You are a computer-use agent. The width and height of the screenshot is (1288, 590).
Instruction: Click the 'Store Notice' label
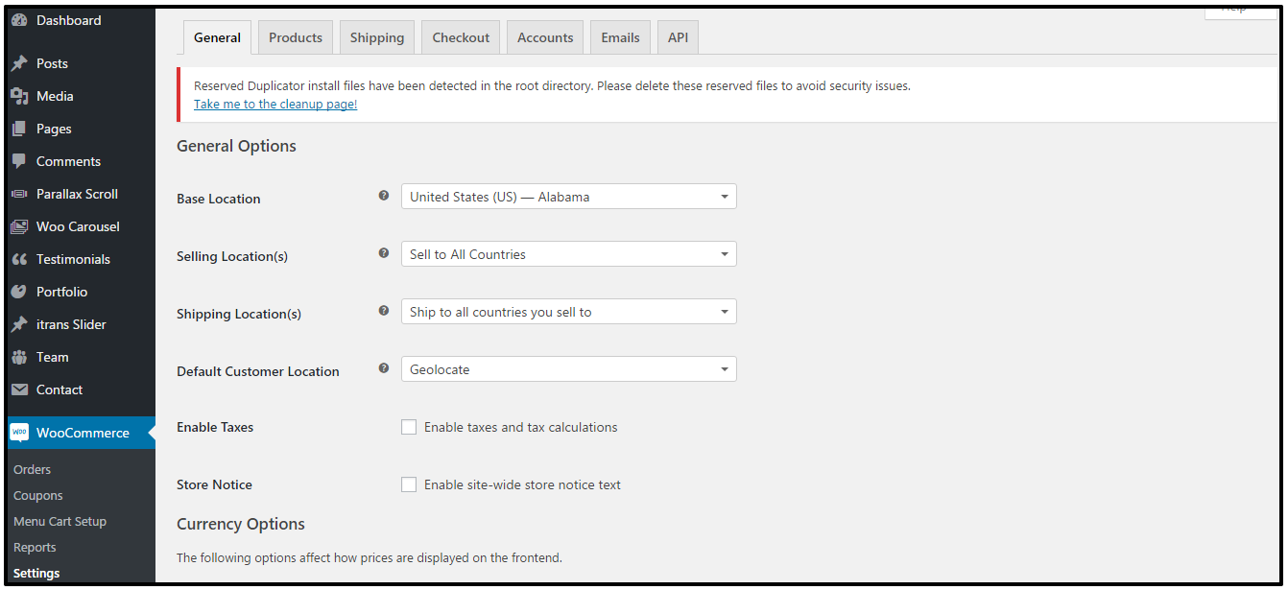point(214,484)
